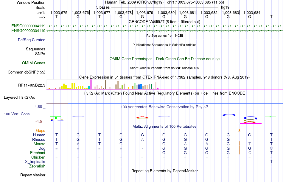Click the 1,003,675 ruler position
The width and height of the screenshot is (283, 182).
coord(59,12)
